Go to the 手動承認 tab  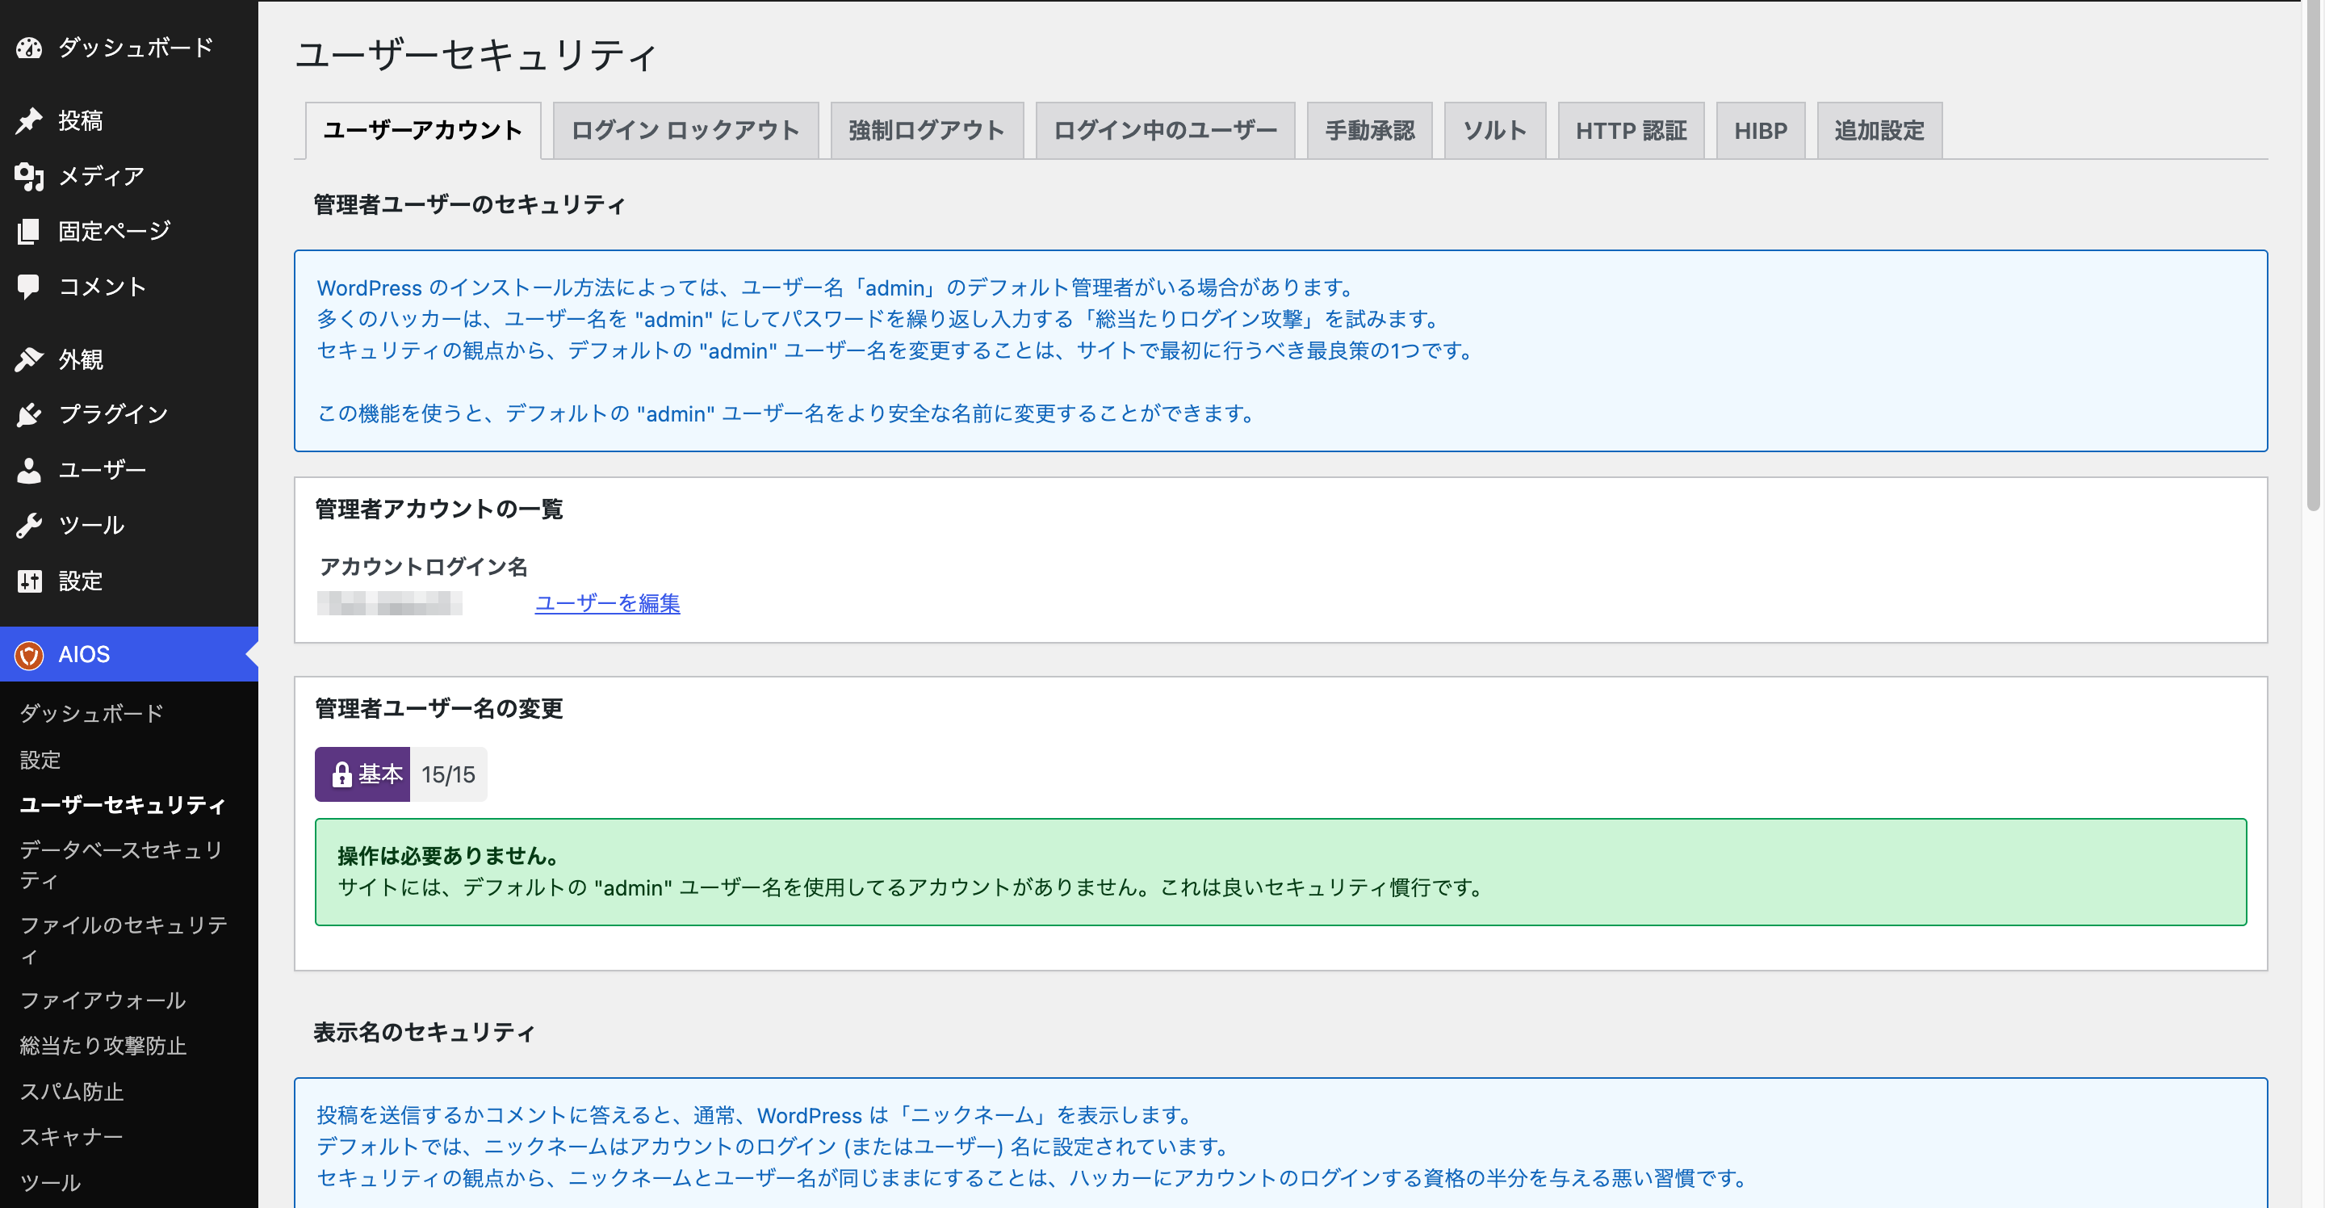tap(1369, 131)
